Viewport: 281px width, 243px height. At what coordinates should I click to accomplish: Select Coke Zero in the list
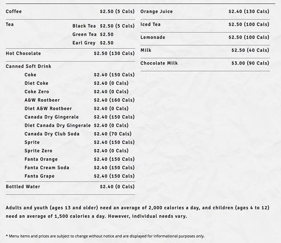(37, 92)
